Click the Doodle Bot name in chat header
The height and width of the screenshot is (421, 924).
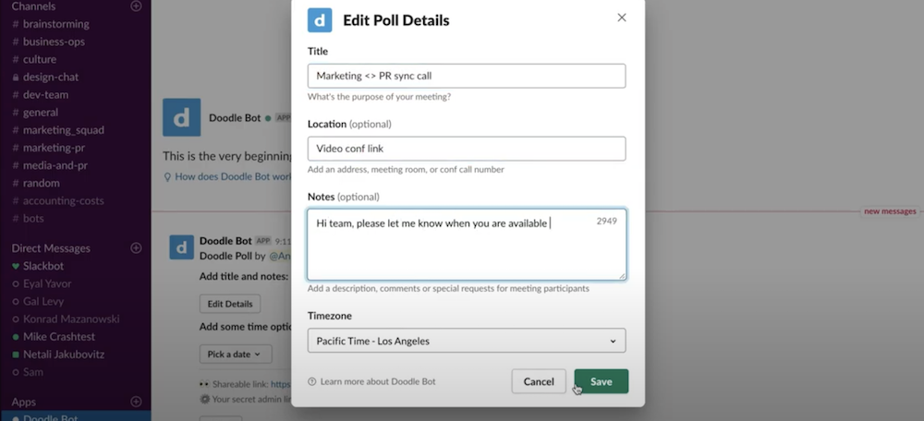pyautogui.click(x=235, y=118)
